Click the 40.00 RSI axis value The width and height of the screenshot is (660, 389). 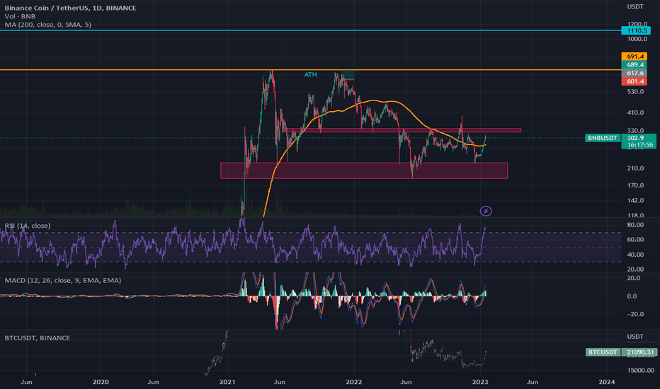(x=635, y=255)
